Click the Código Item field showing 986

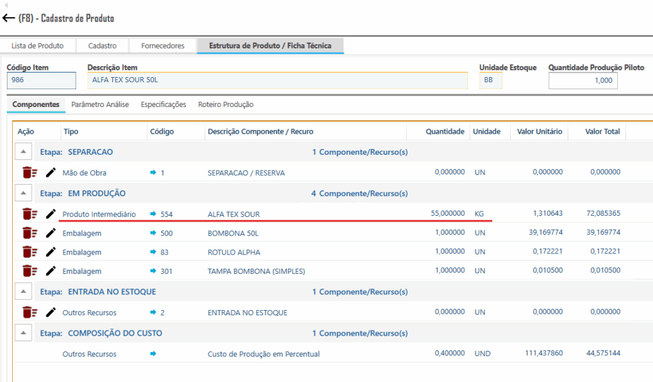(x=41, y=81)
